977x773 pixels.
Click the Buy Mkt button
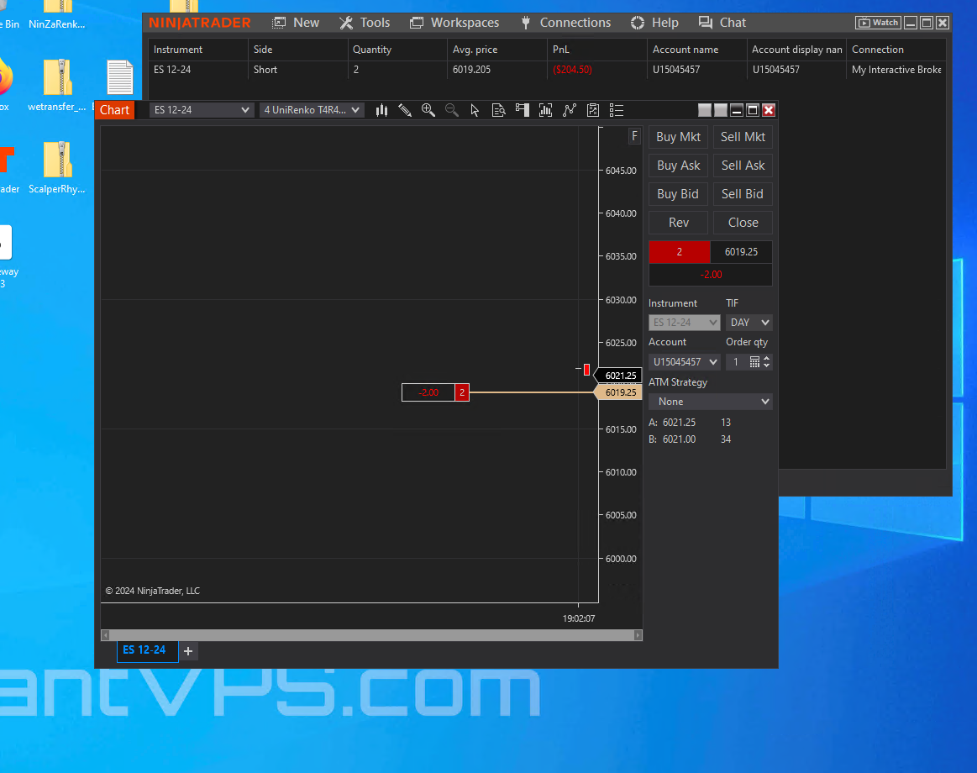(678, 136)
